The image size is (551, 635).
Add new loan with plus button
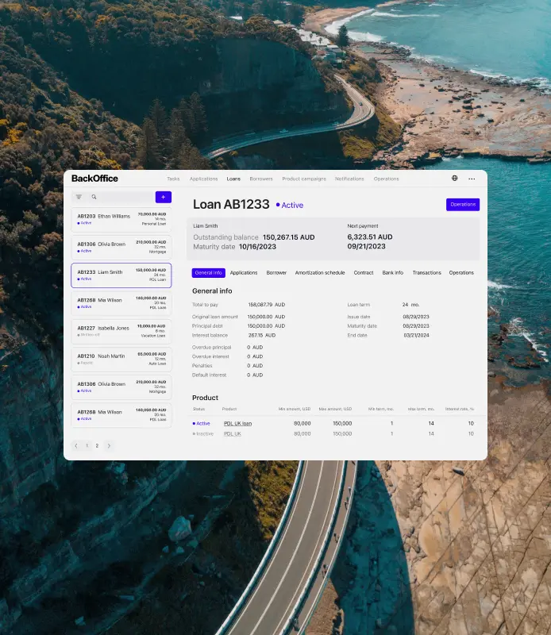click(164, 197)
